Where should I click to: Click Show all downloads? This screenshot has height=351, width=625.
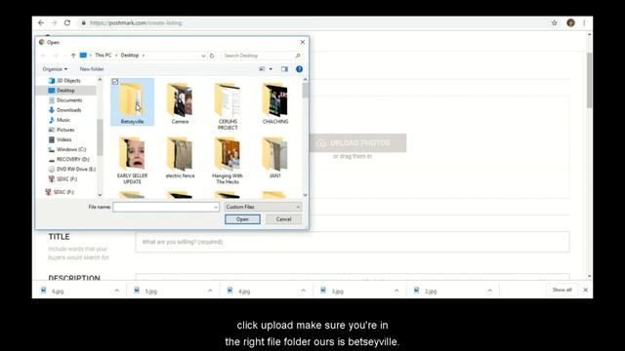(x=562, y=290)
